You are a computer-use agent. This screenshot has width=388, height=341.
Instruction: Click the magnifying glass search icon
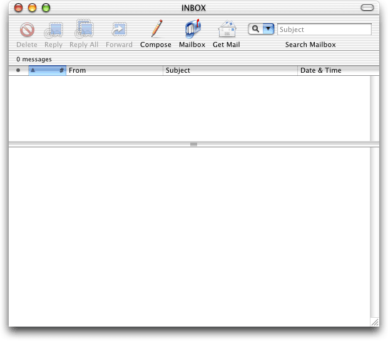click(x=255, y=29)
